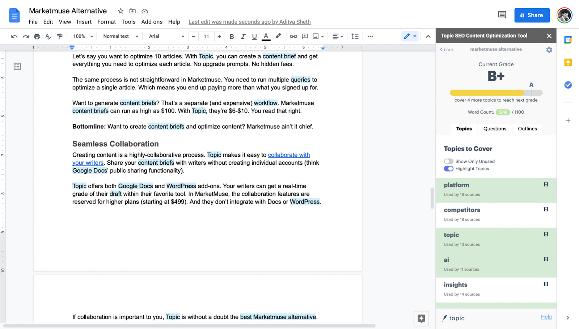Open the comment history icon
Image resolution: width=579 pixels, height=329 pixels.
click(x=502, y=15)
